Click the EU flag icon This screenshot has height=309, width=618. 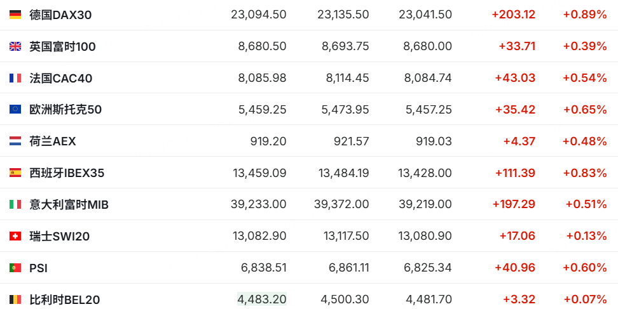pyautogui.click(x=15, y=110)
